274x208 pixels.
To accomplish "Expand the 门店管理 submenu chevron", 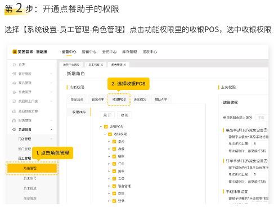I will point(51,139).
